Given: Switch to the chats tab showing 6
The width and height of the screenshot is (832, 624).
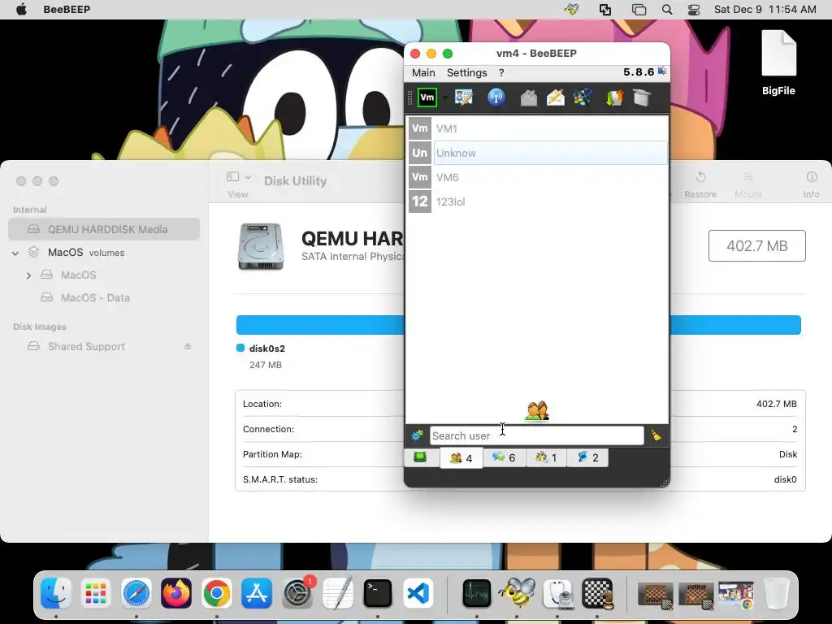Looking at the screenshot, I should coord(504,457).
